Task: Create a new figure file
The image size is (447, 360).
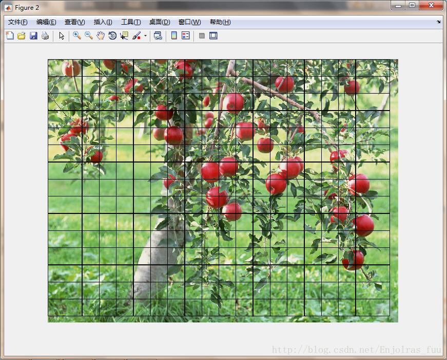Action: pyautogui.click(x=9, y=35)
